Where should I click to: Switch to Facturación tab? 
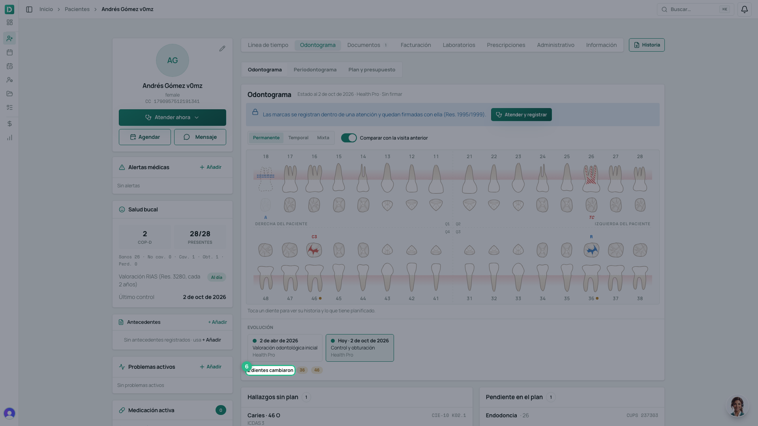pyautogui.click(x=416, y=45)
